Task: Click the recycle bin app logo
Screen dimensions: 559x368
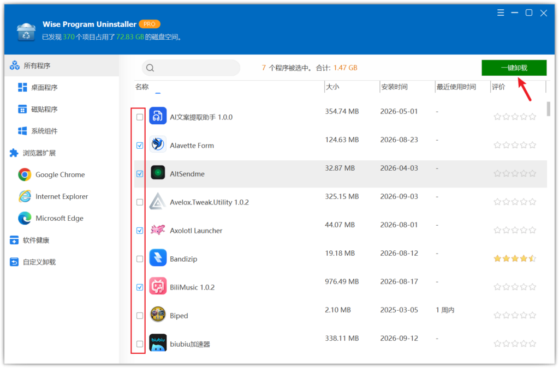Action: pyautogui.click(x=26, y=32)
